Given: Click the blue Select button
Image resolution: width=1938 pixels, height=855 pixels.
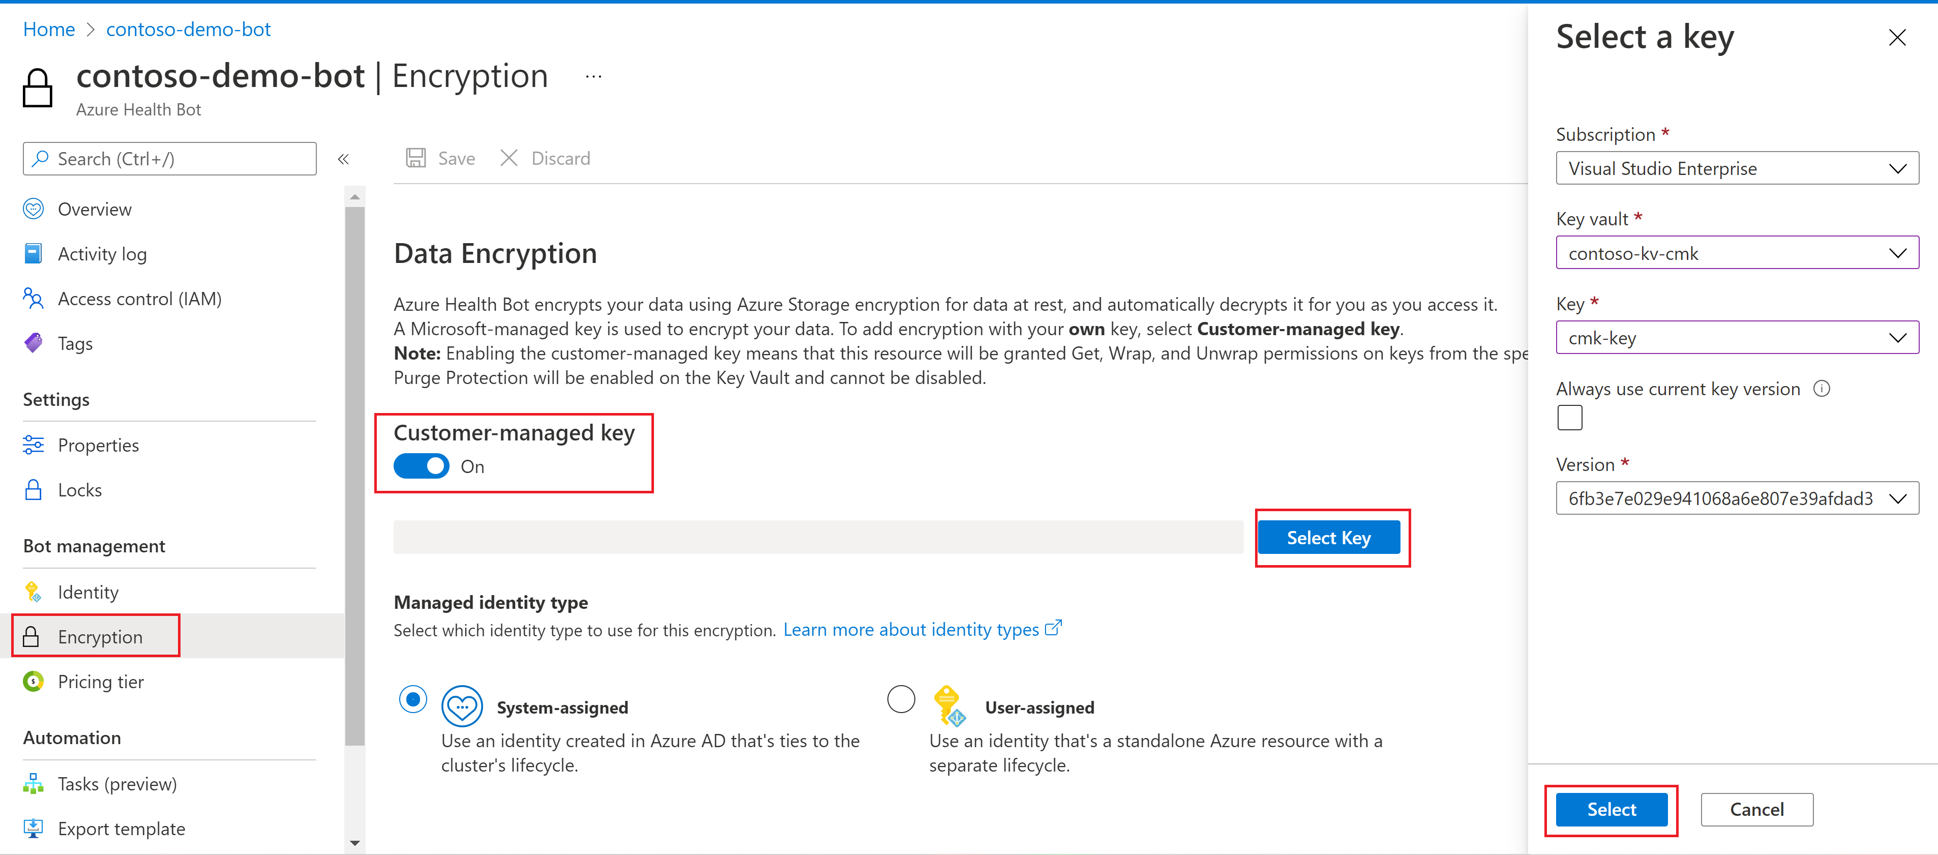Looking at the screenshot, I should point(1612,809).
